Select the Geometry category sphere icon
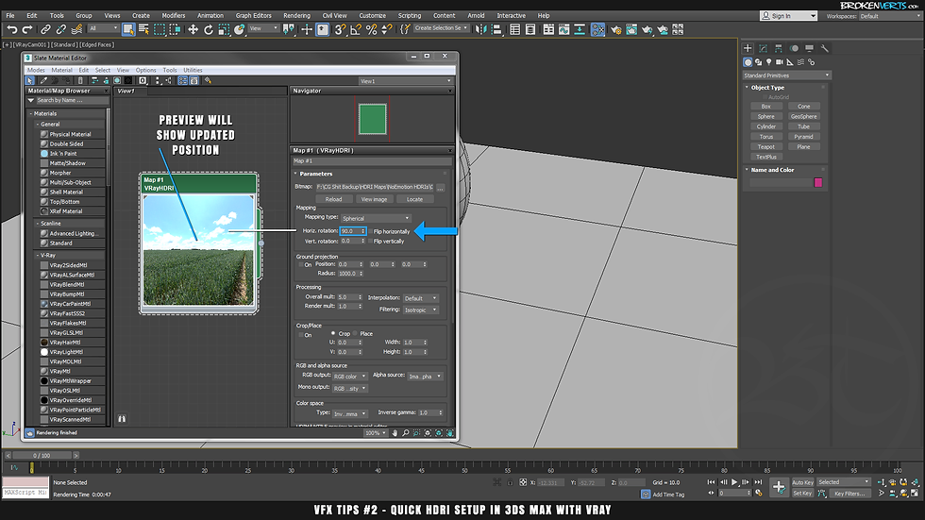This screenshot has height=520, width=925. coord(748,62)
